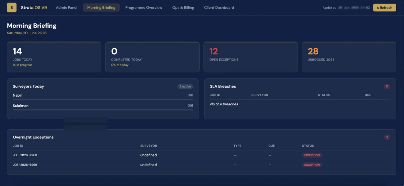Open the Jobs Today card
Image resolution: width=404 pixels, height=186 pixels.
point(54,57)
